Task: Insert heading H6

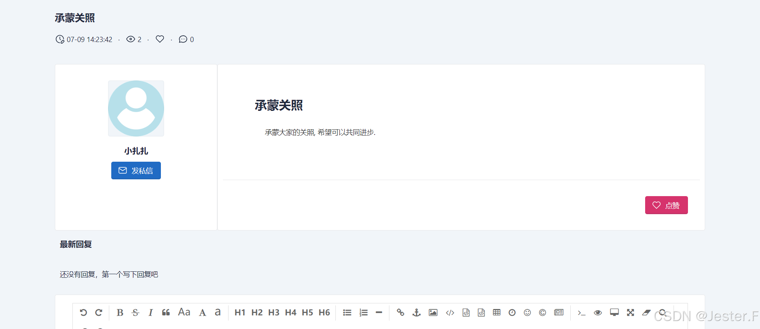Action: pos(324,313)
